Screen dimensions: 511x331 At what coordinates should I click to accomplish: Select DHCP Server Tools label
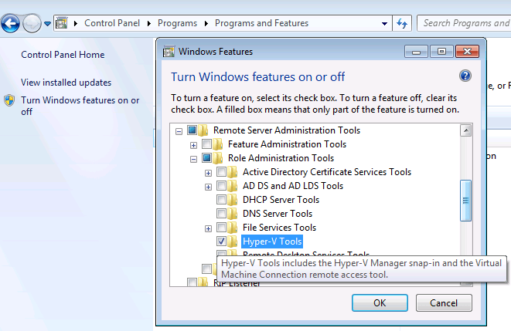[281, 200]
